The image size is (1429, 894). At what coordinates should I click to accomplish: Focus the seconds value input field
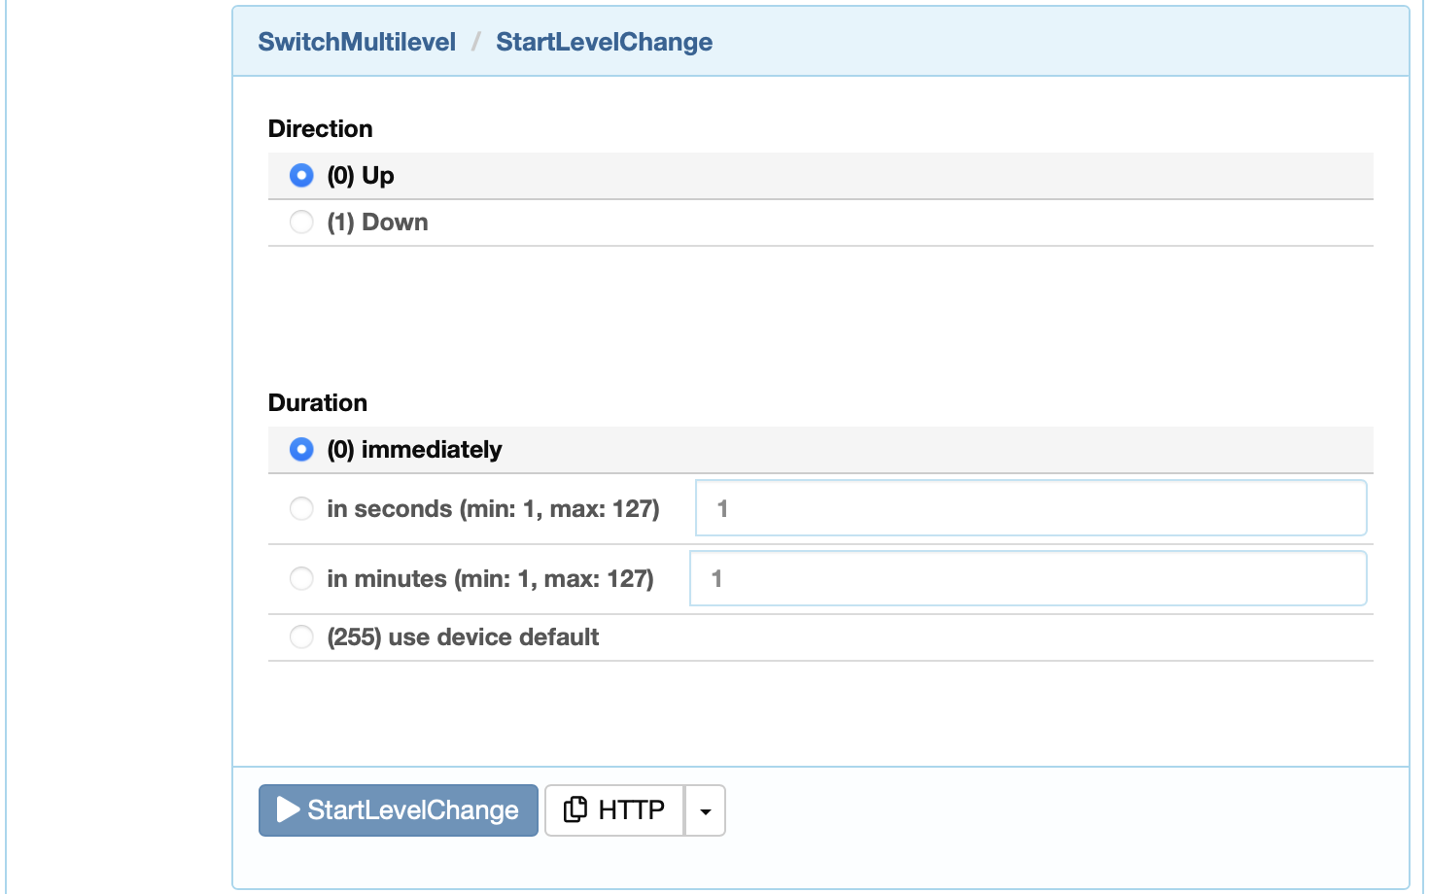coord(1031,508)
